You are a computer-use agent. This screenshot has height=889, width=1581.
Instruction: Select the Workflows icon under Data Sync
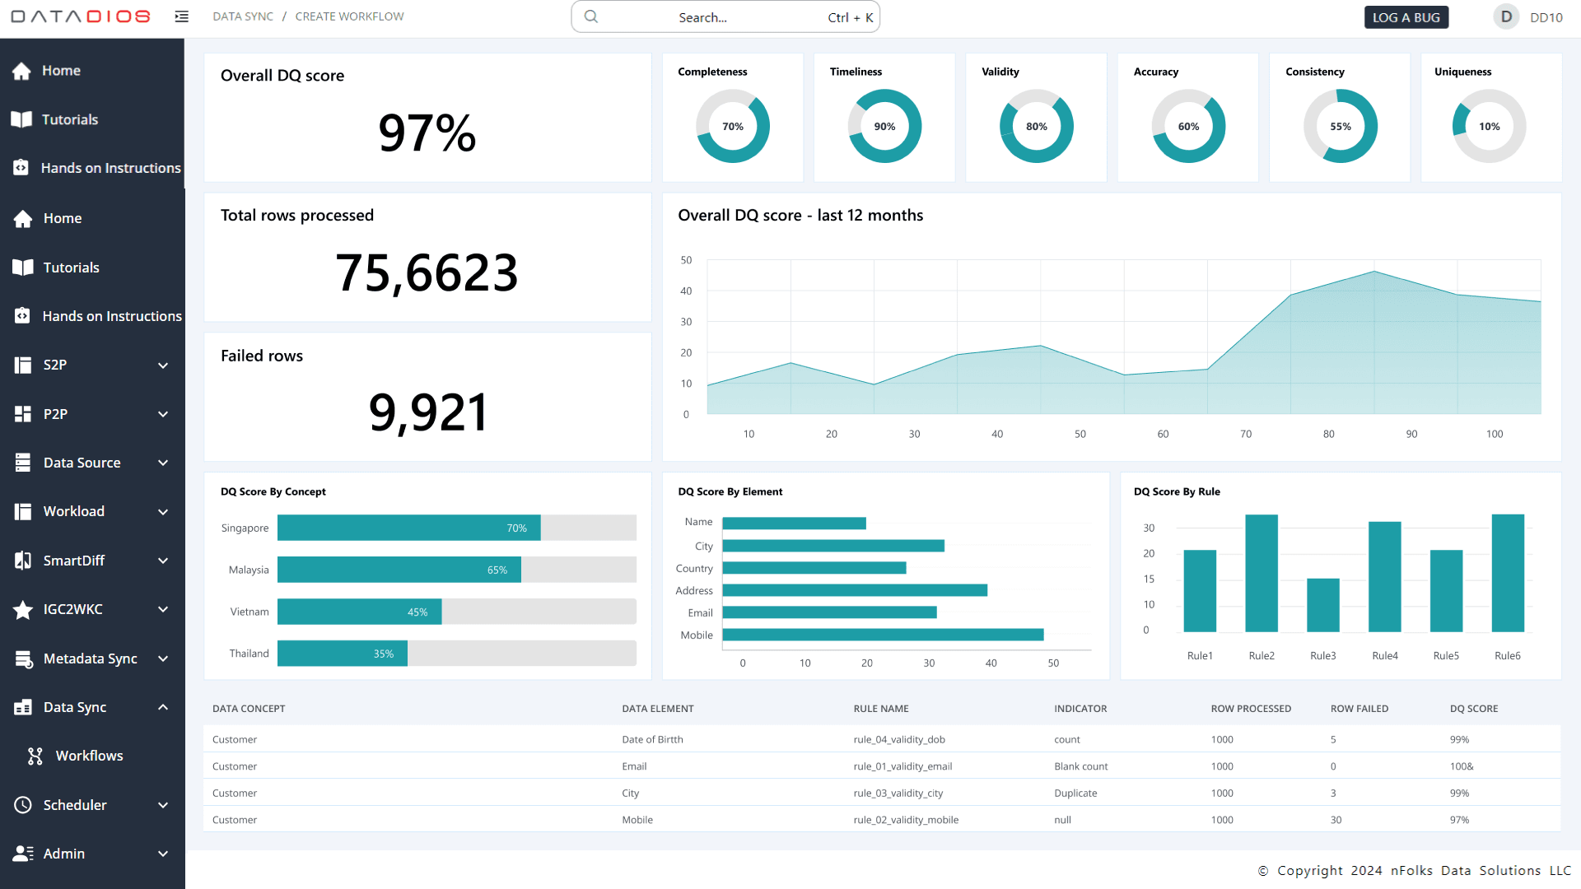pos(35,756)
